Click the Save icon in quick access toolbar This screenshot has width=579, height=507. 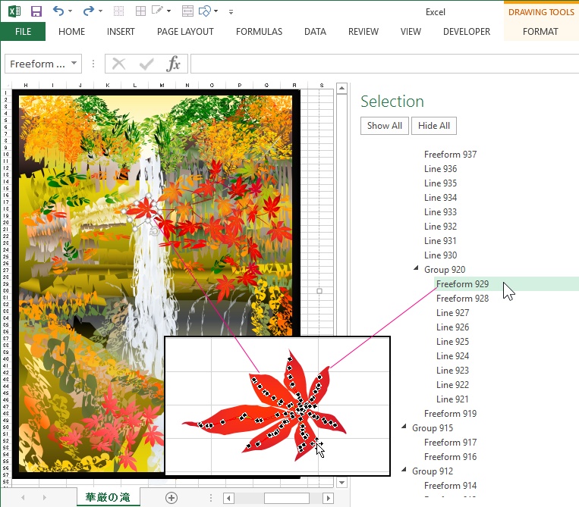click(36, 11)
